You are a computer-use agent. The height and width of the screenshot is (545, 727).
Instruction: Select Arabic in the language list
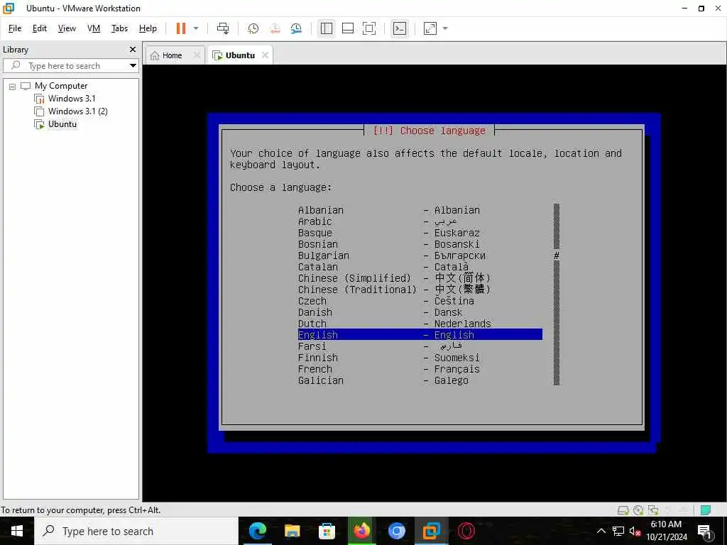click(420, 221)
